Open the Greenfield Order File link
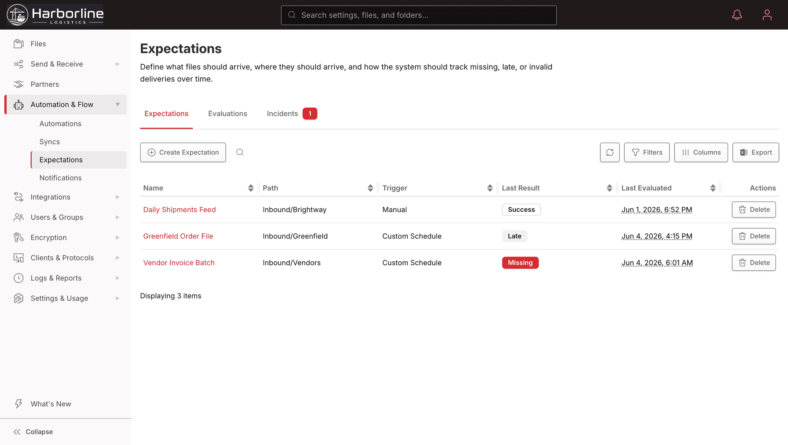This screenshot has width=788, height=445. (x=178, y=236)
